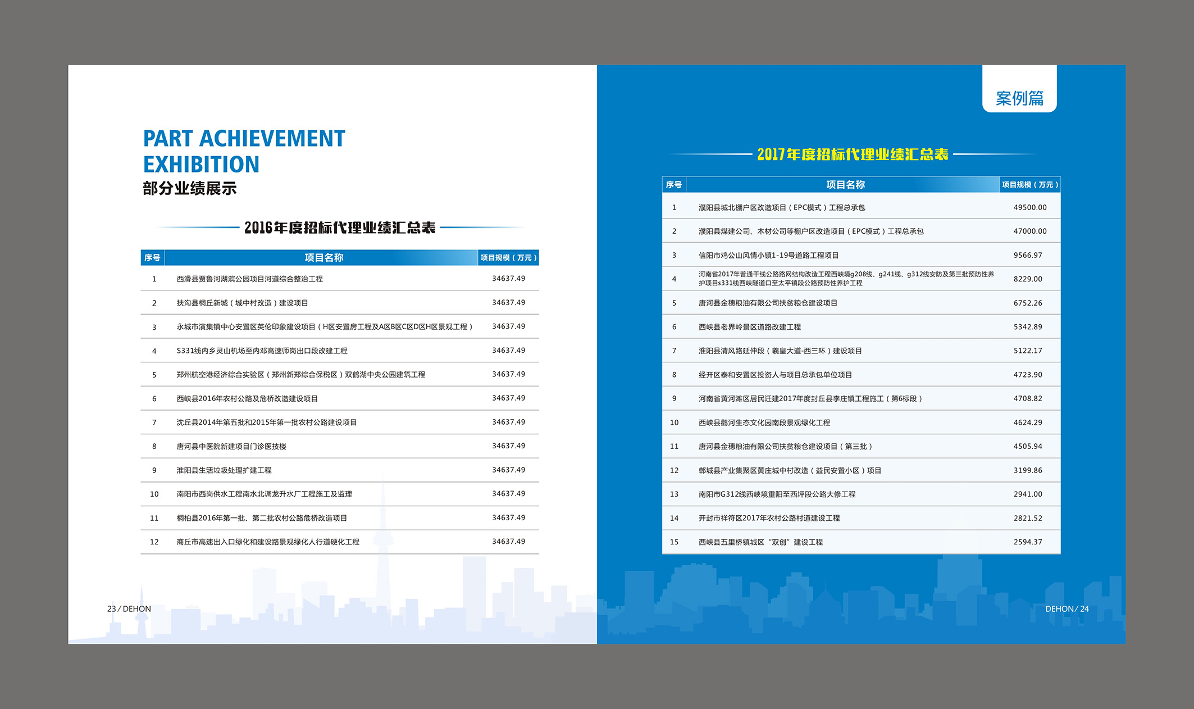Click 项目名称 header in 2017 table

[845, 185]
